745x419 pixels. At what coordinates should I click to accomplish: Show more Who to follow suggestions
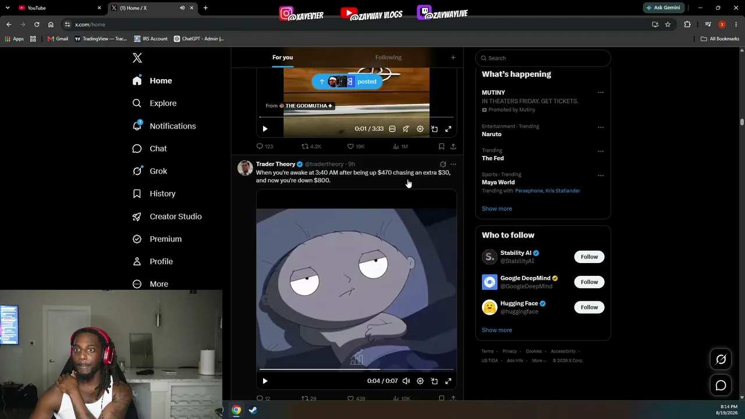click(496, 330)
